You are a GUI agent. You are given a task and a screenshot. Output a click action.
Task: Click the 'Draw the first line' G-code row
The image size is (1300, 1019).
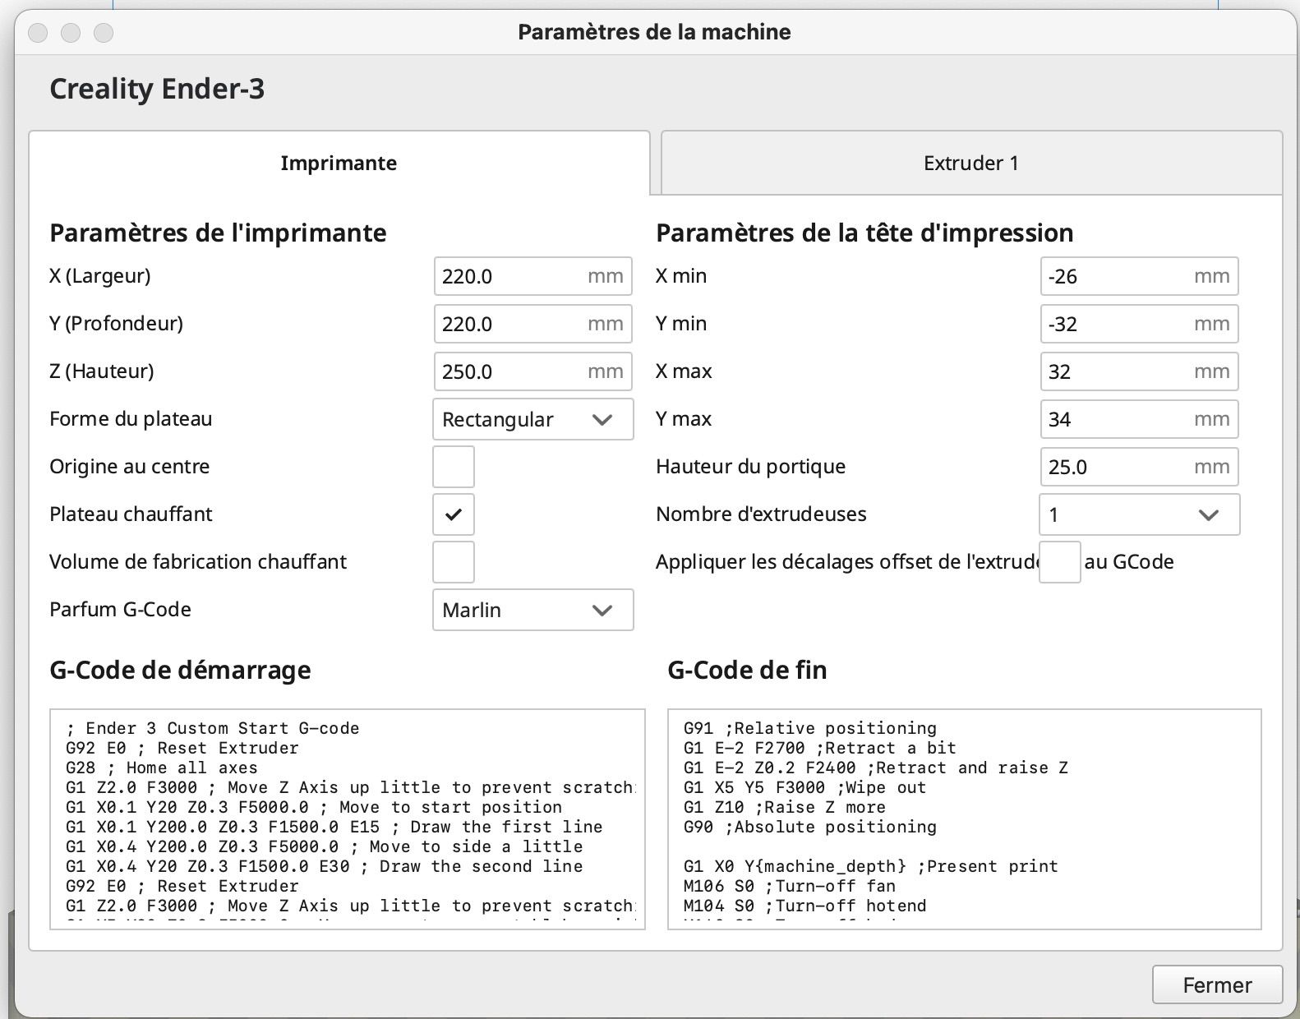coord(334,827)
